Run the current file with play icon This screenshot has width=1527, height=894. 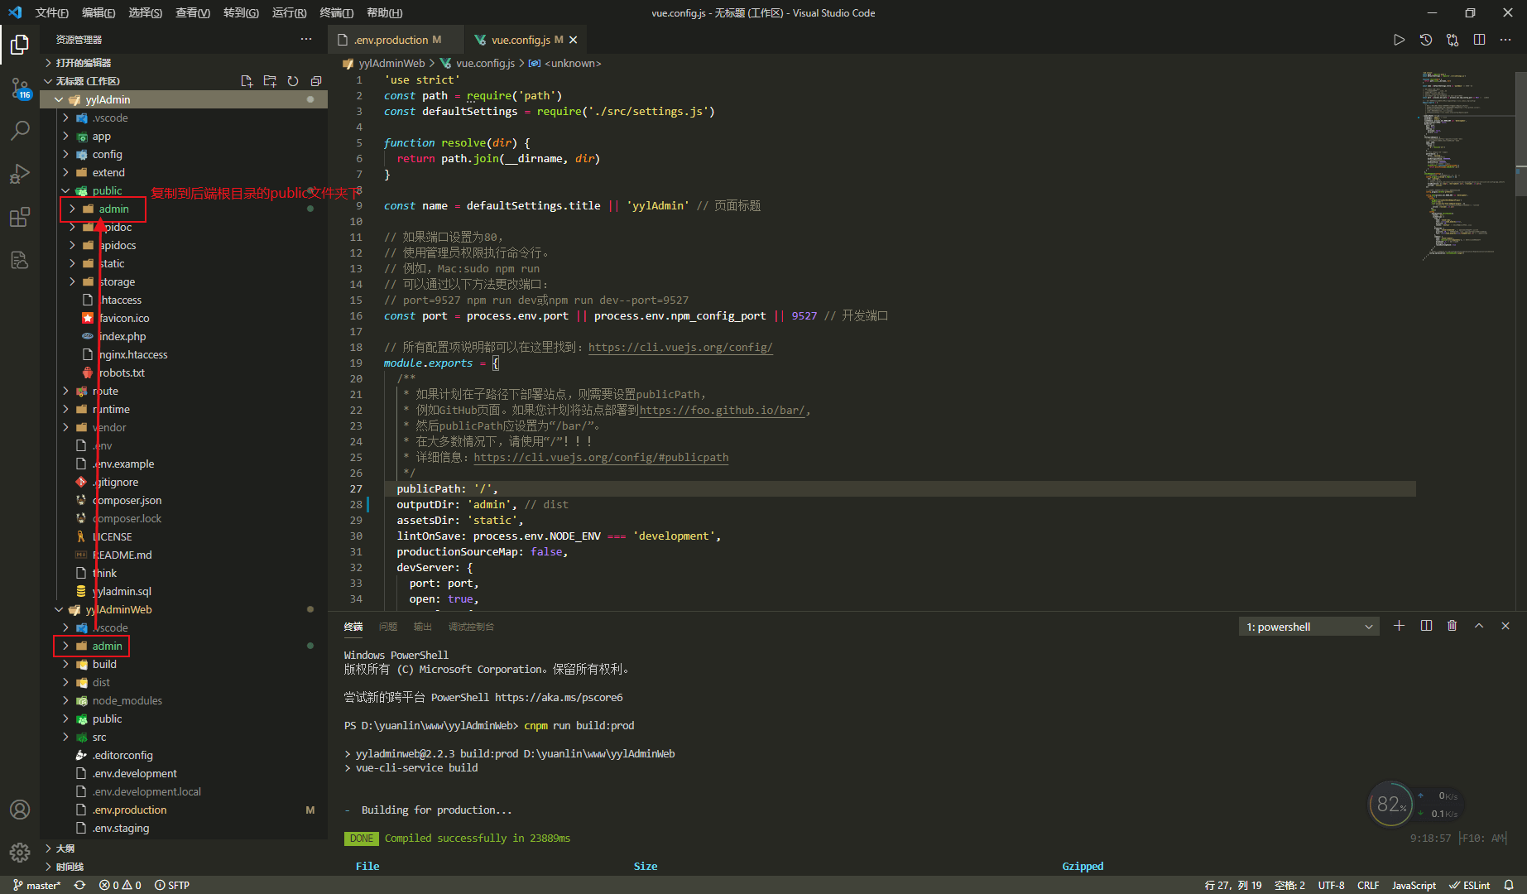click(x=1399, y=40)
